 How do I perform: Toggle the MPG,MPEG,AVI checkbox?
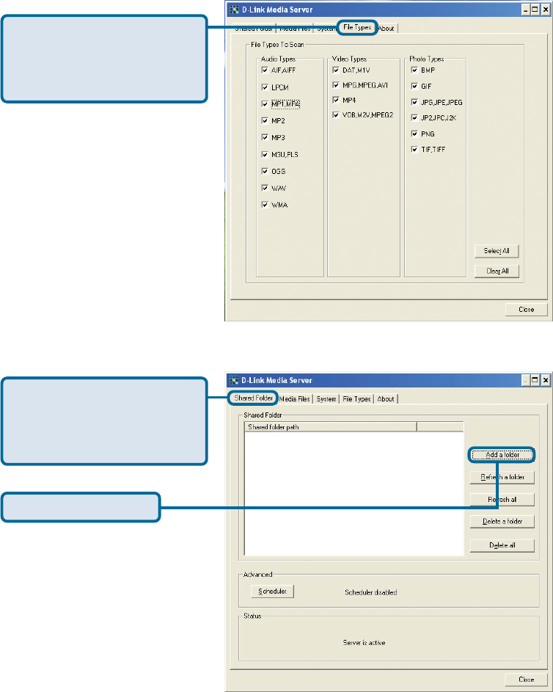pos(336,85)
